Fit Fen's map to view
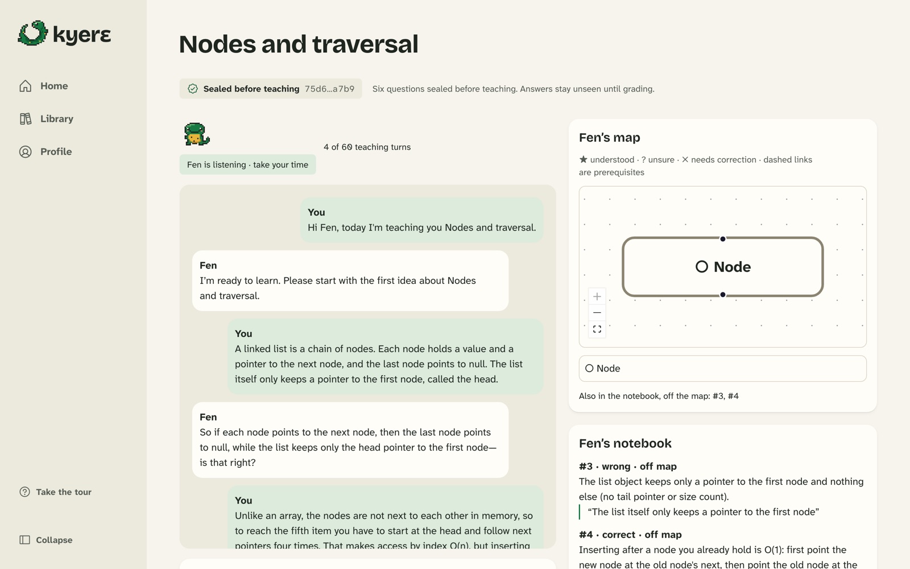Image resolution: width=910 pixels, height=569 pixels. pos(597,329)
